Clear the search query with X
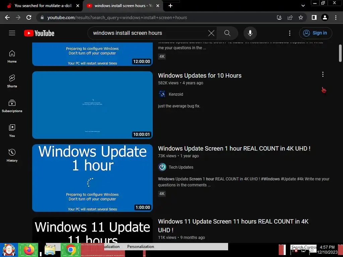 [211, 33]
